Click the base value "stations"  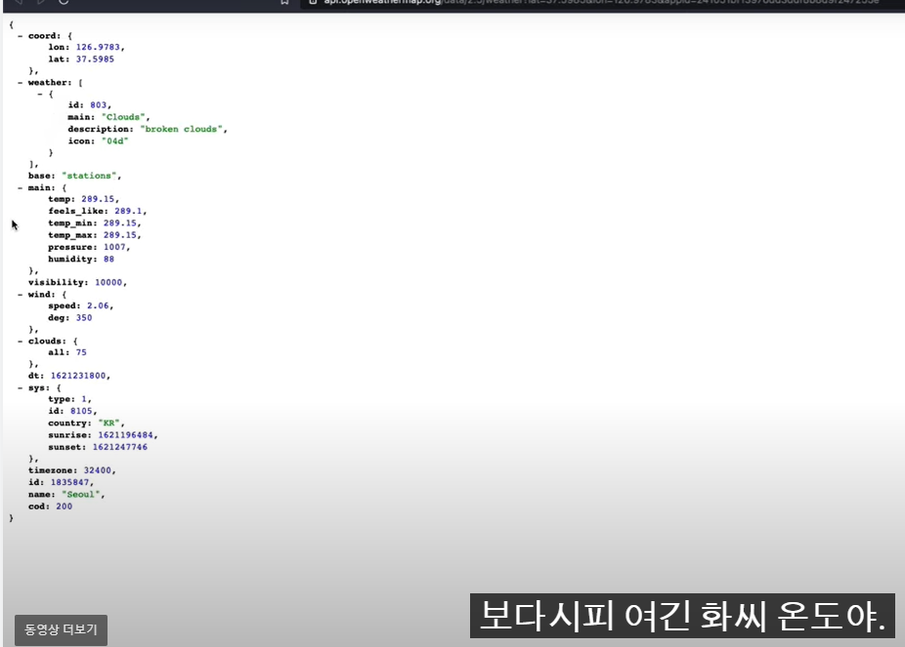click(89, 176)
